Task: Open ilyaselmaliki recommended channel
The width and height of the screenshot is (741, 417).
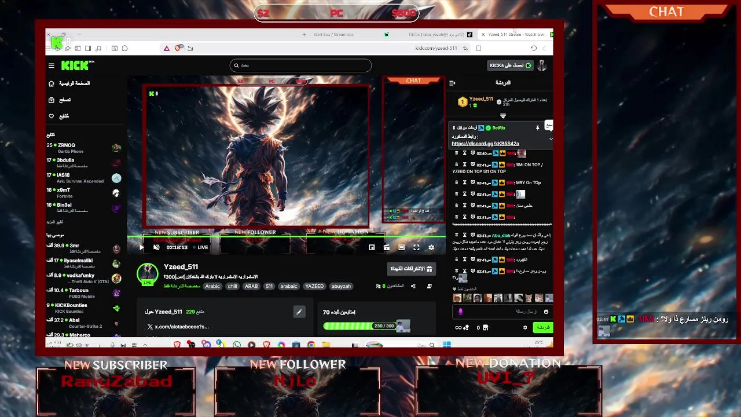Action: 85,263
